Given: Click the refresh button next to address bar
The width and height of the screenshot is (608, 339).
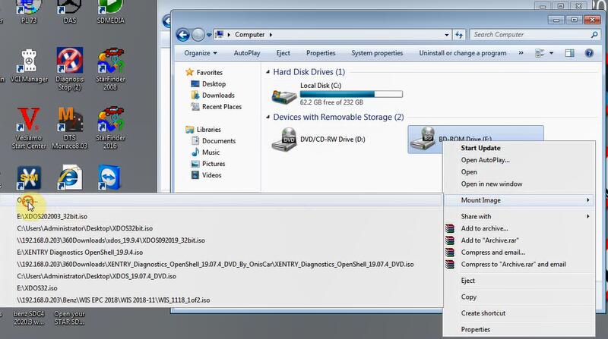Looking at the screenshot, I should click(459, 35).
